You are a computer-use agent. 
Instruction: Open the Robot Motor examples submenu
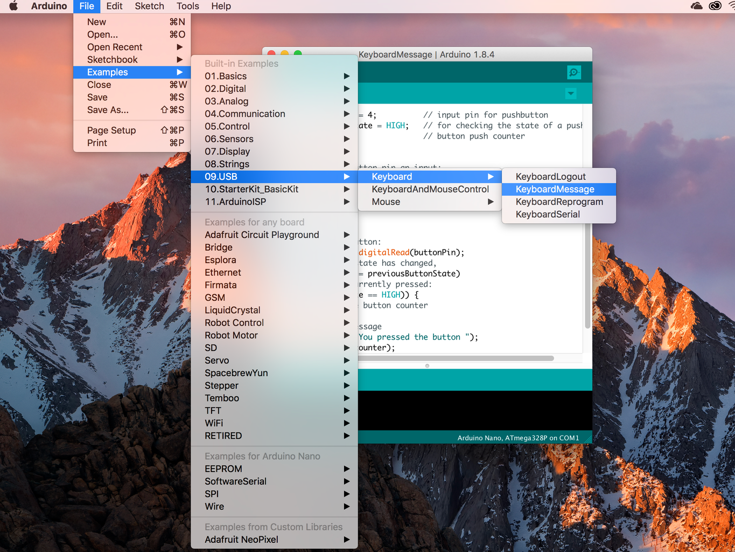274,335
